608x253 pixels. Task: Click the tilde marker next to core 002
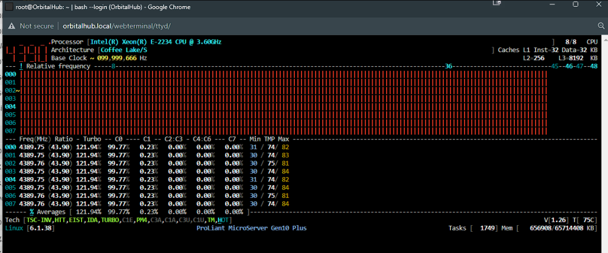18,90
